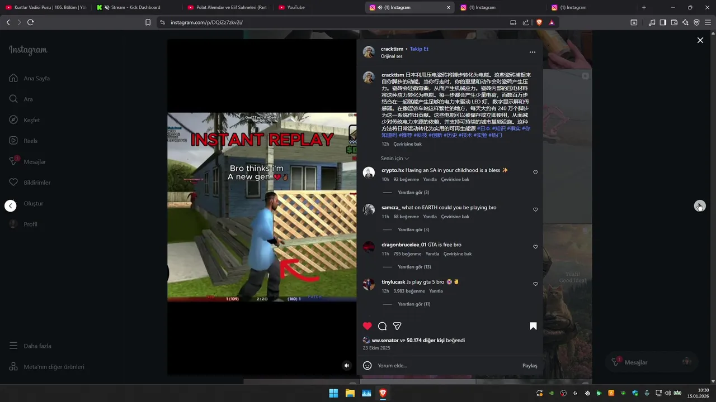Open Reels from the sidebar
This screenshot has width=716, height=402.
click(x=23, y=141)
